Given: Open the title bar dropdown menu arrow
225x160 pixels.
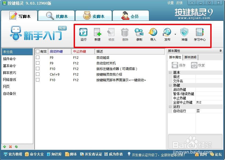Looking at the screenshot, I should click(x=192, y=3).
